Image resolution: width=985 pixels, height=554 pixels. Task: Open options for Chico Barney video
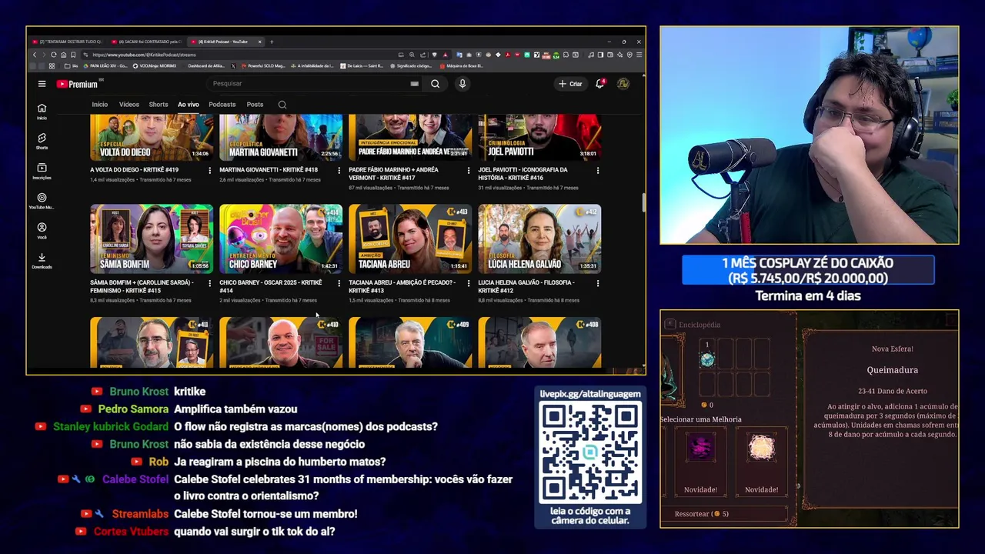coord(339,284)
